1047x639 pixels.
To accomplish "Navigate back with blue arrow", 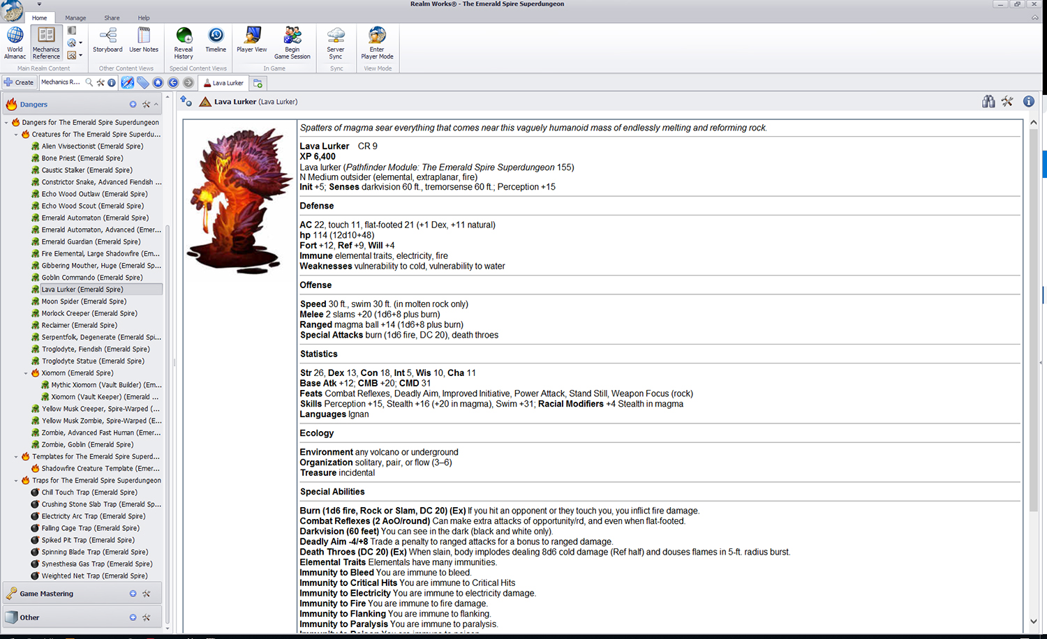I will 173,82.
